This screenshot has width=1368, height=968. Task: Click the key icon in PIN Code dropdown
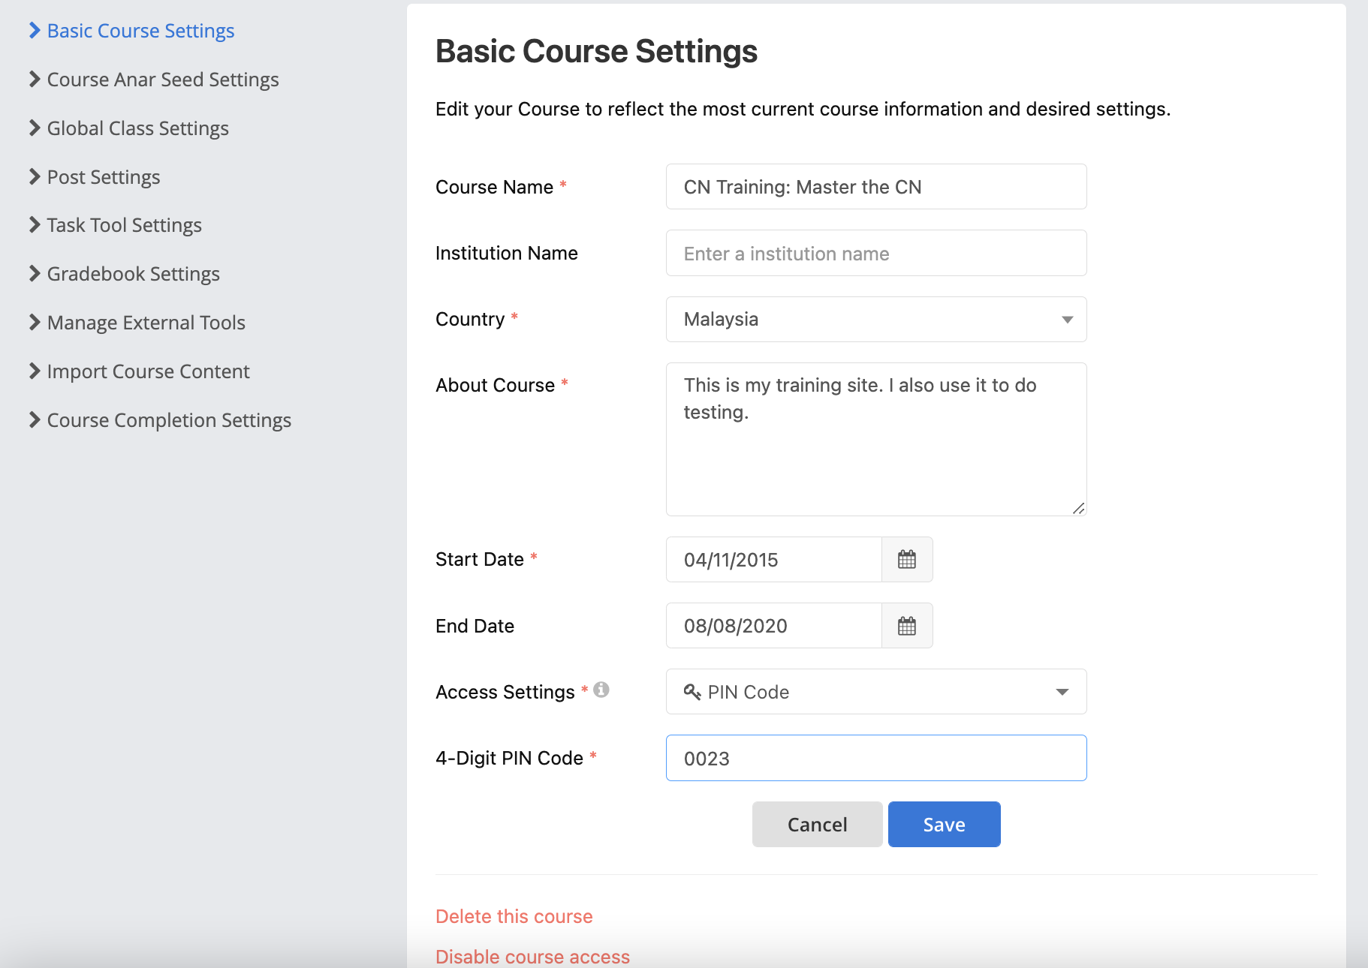coord(692,692)
